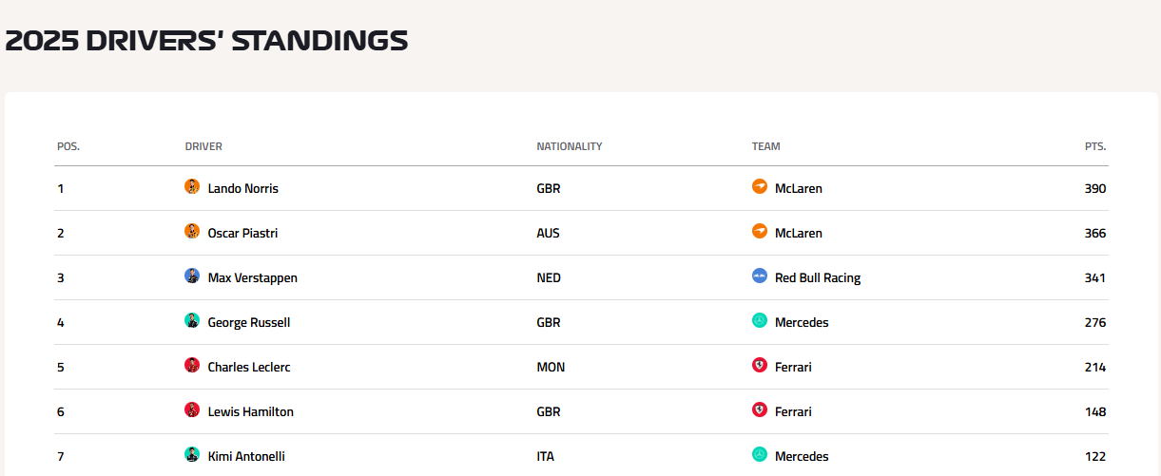Screen dimensions: 1161x476
Task: Click Lewis Hamilton's avatar icon
Action: [x=192, y=410]
